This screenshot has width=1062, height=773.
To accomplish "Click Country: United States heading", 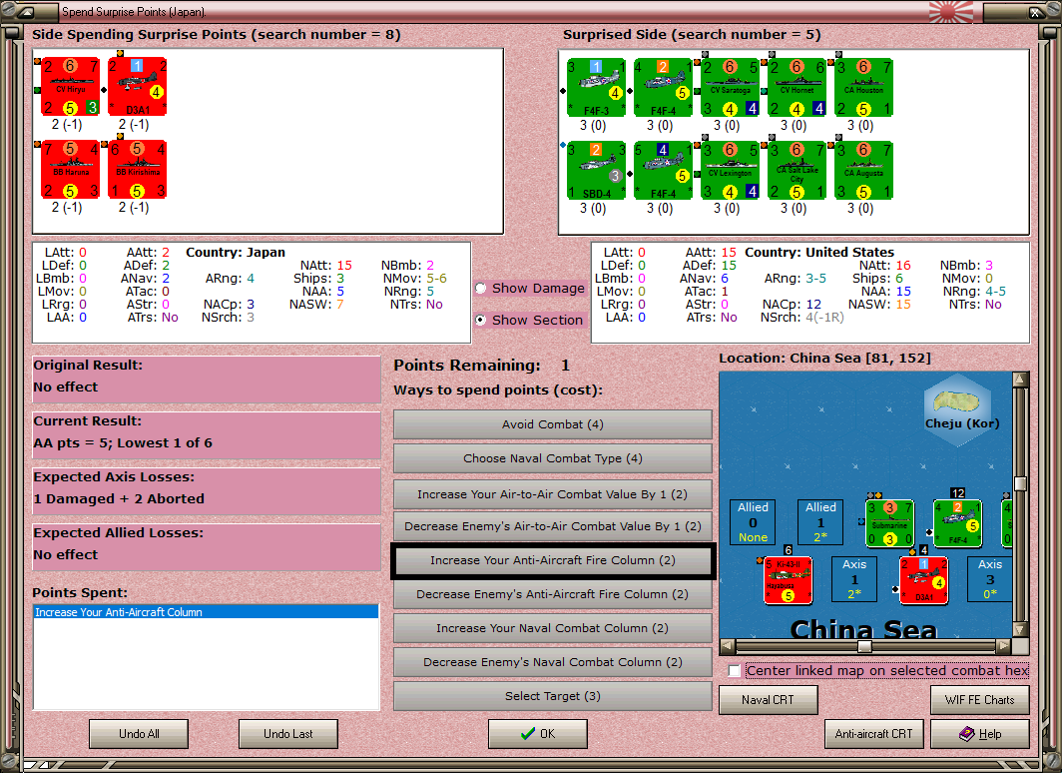I will (x=819, y=252).
